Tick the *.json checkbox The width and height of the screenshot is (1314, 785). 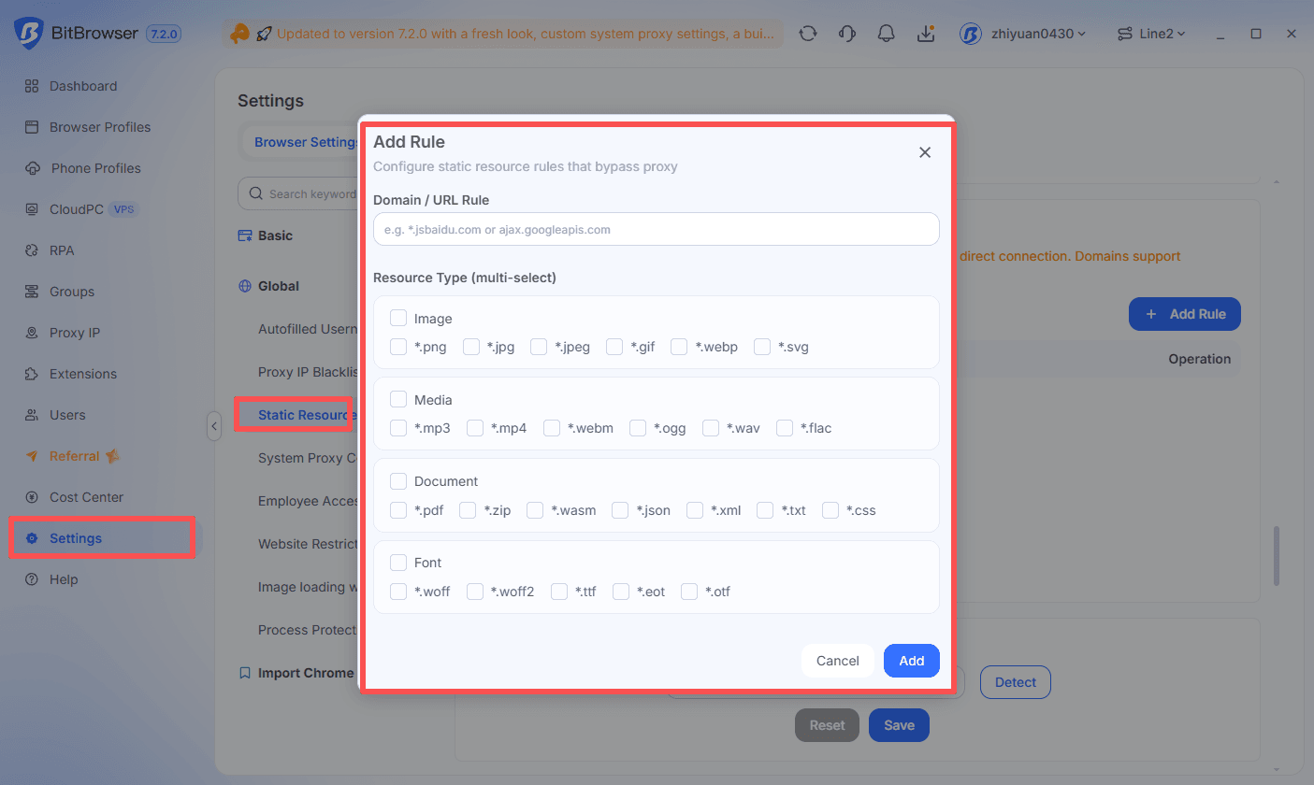[620, 510]
